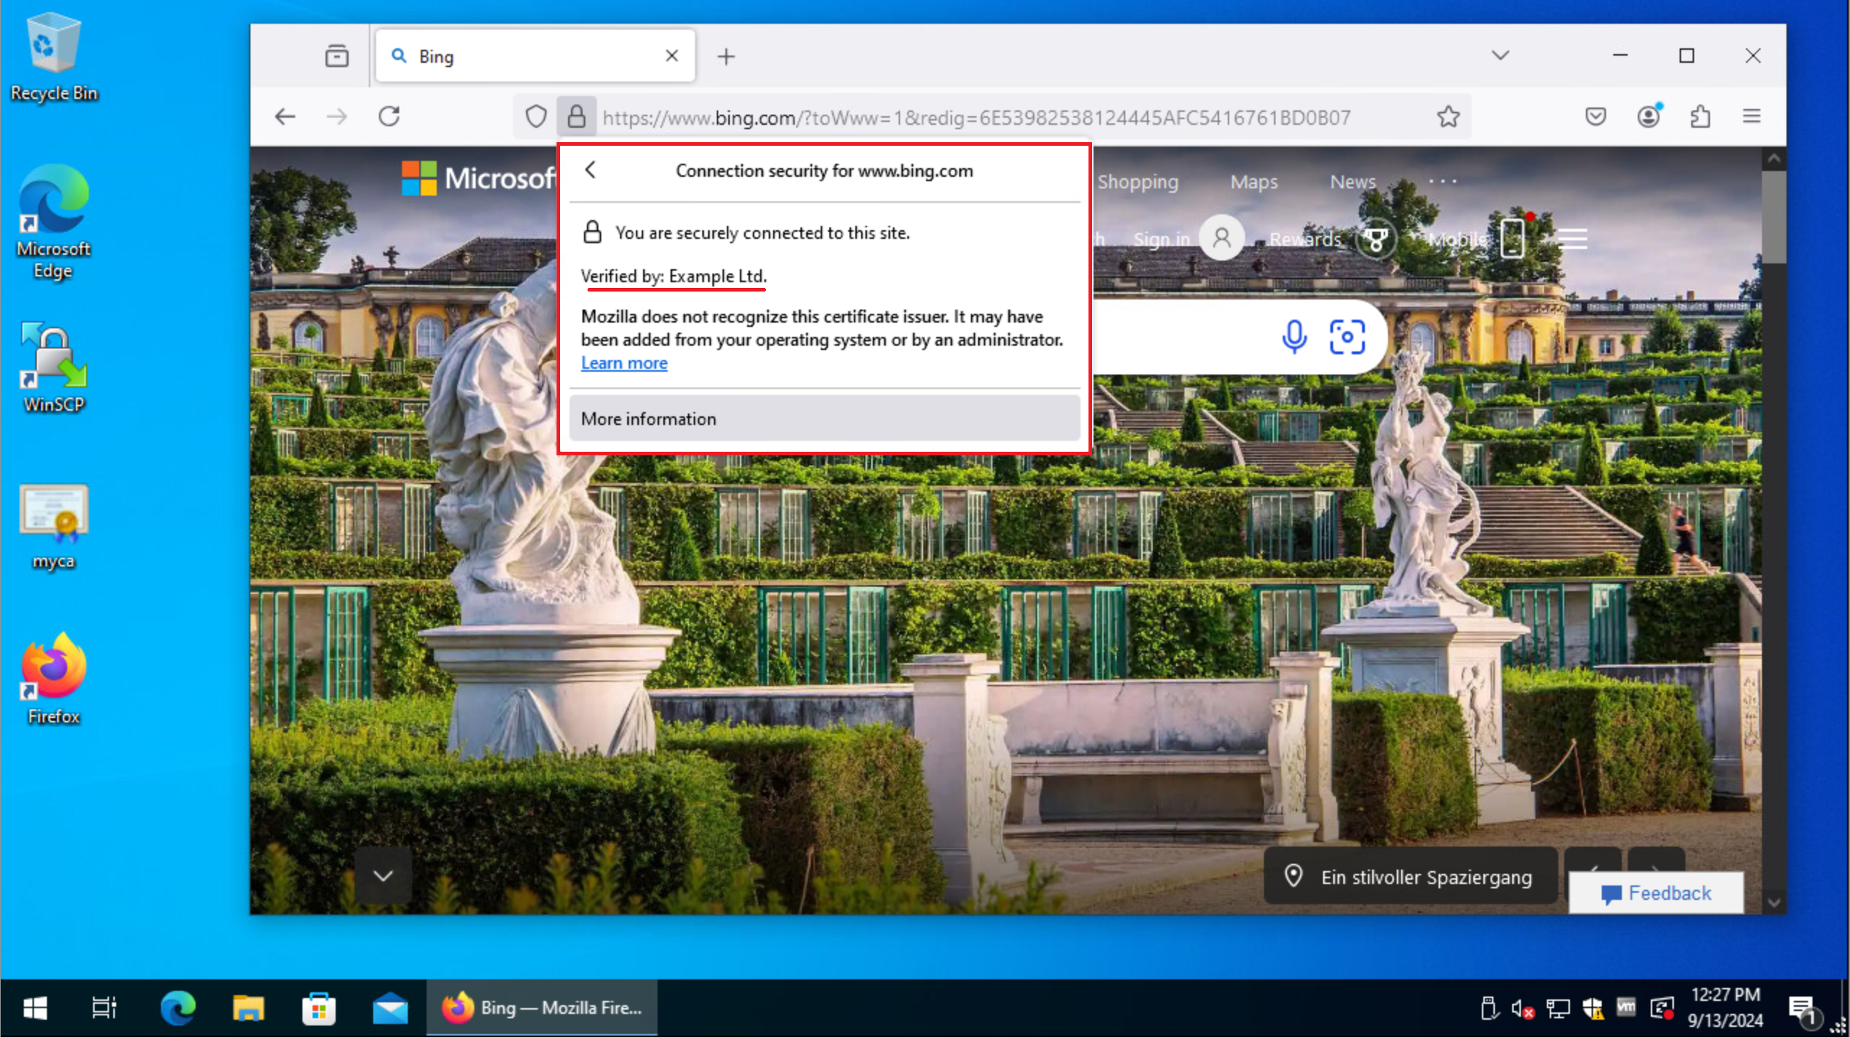Bookmark this page with the star icon
The height and width of the screenshot is (1037, 1850).
click(1448, 116)
